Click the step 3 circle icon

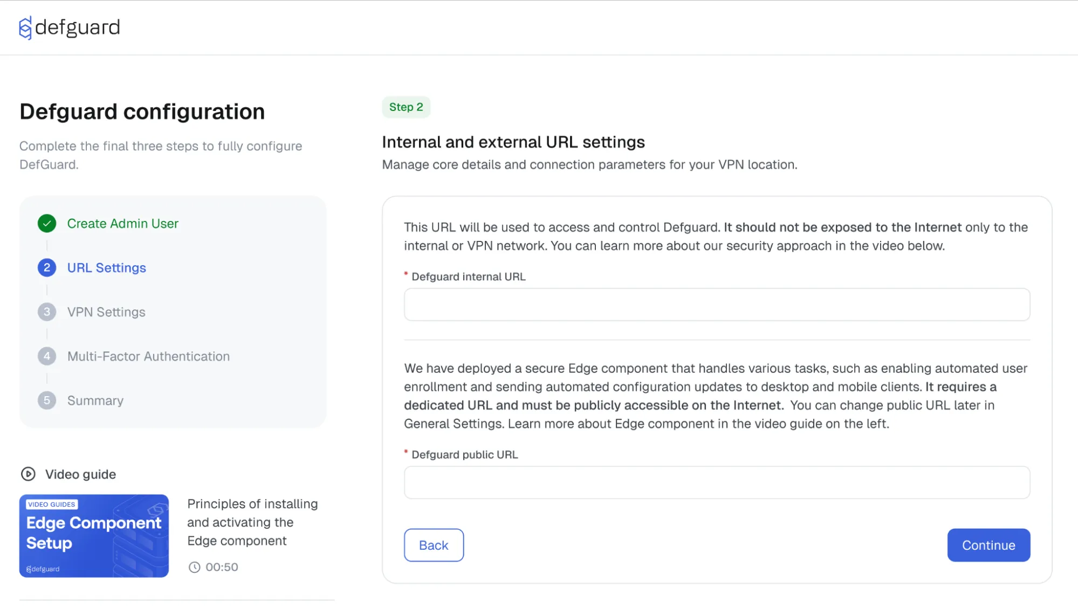47,312
